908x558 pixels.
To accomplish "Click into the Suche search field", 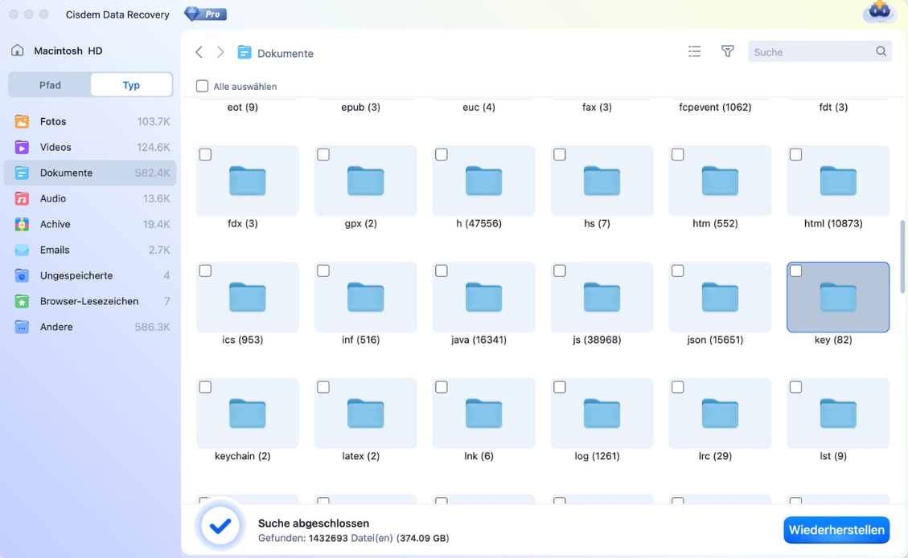I will [x=812, y=52].
